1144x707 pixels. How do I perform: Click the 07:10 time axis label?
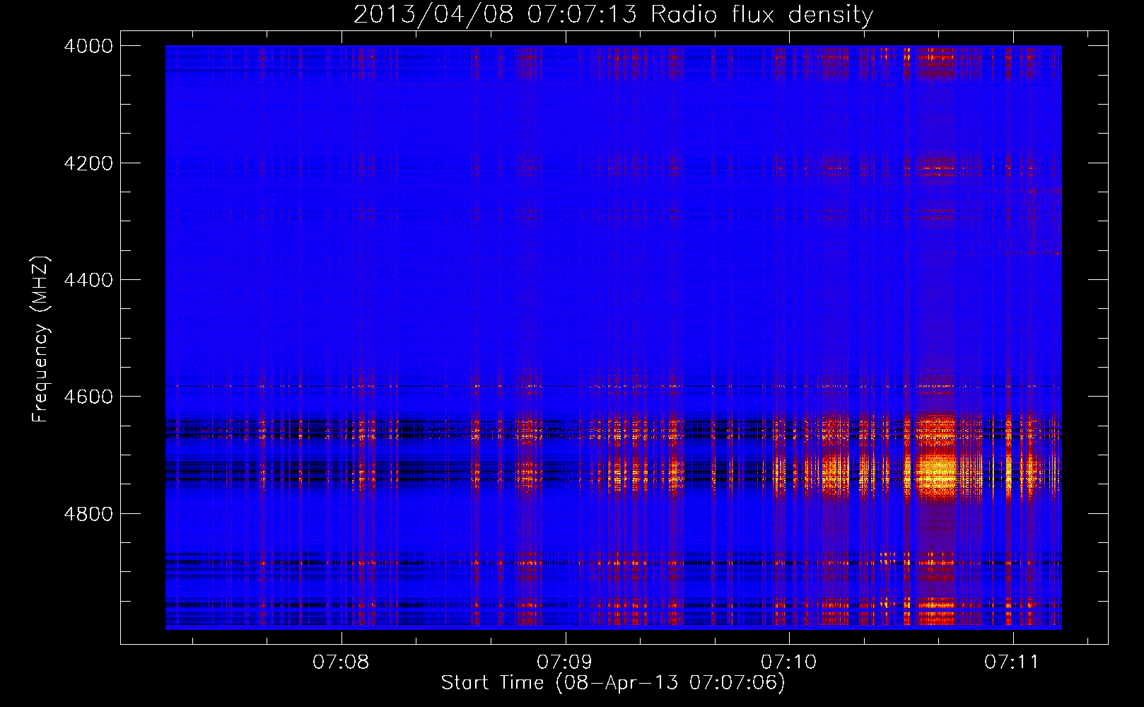click(788, 662)
